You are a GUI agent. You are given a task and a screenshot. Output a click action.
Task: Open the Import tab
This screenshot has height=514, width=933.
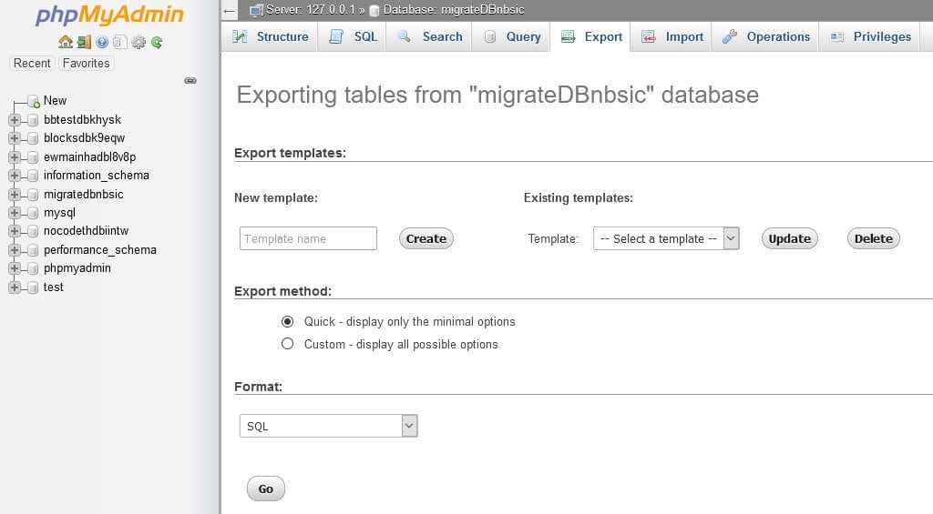point(672,36)
